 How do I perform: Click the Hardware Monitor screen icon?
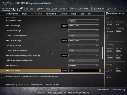pyautogui.click(x=107, y=13)
